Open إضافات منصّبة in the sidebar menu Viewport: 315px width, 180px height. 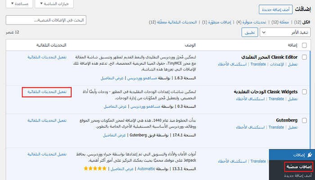[x=299, y=167]
